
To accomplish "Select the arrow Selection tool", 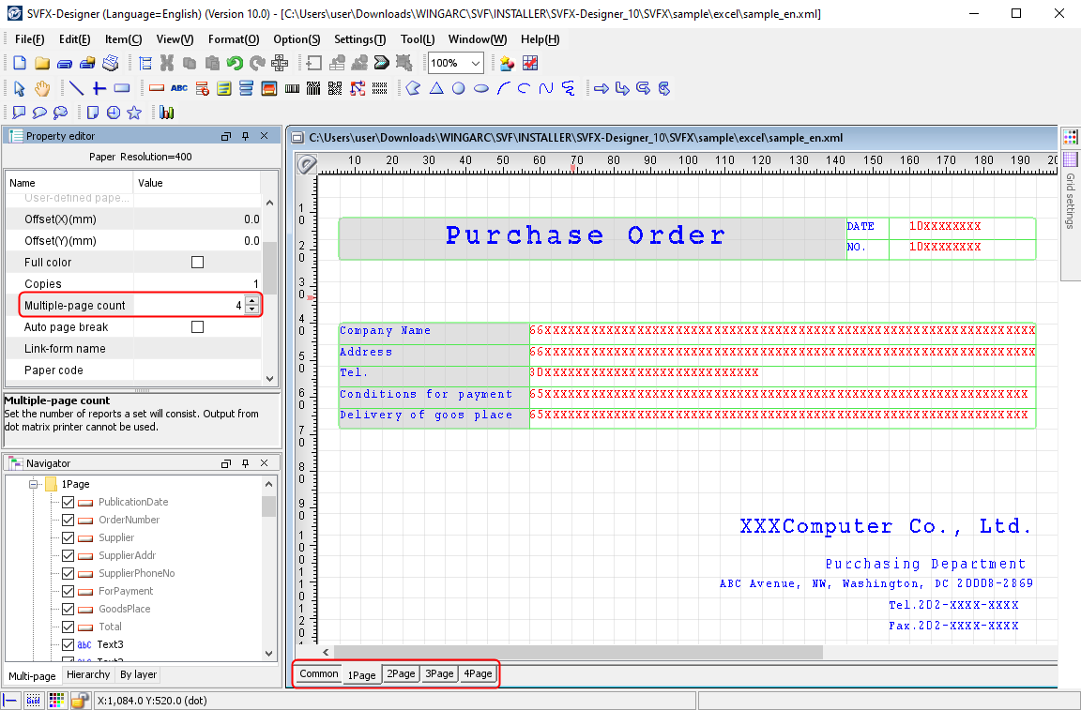I will [20, 88].
